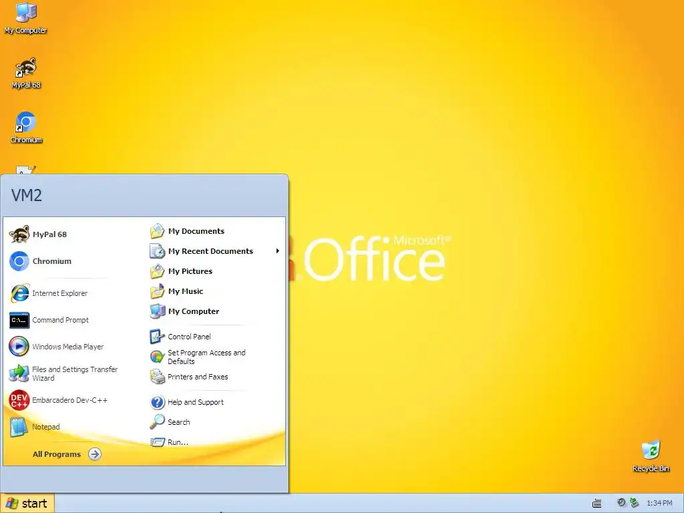Click My Computer icon in Start menu
684x513 pixels.
pyautogui.click(x=157, y=311)
